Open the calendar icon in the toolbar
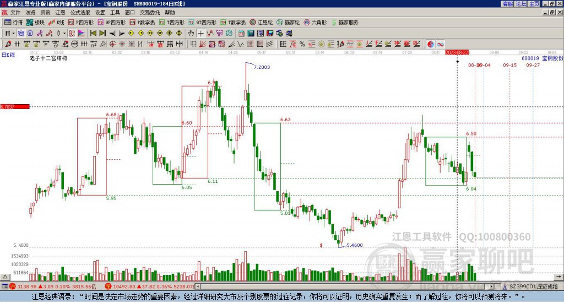The image size is (564, 302). pos(241,34)
